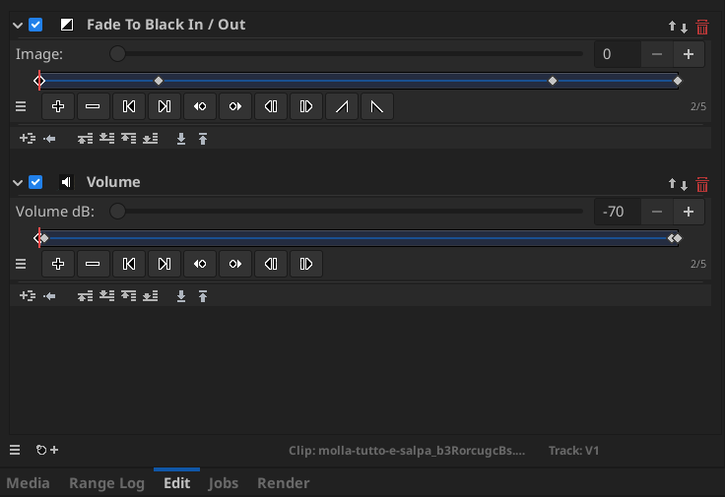
Task: Decrease Volume dB with minus button
Action: pos(657,212)
